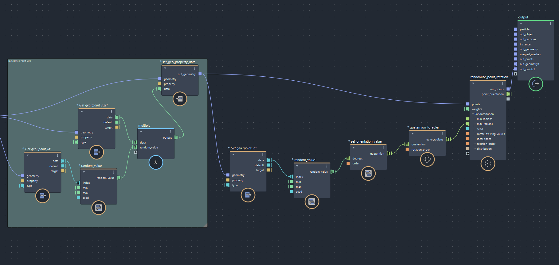Collapse the output node using its triangle
This screenshot has height=265, width=559.
[x=521, y=23]
